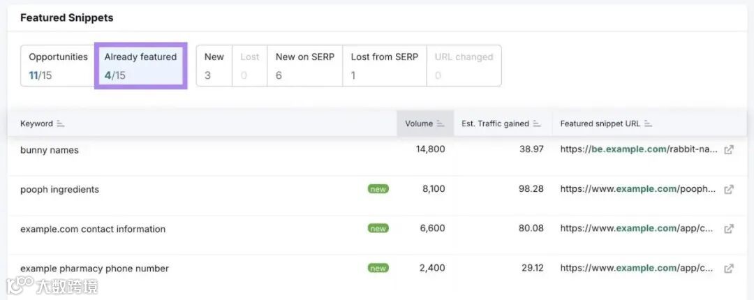Click the pooph ingredients keyword

[x=59, y=190]
